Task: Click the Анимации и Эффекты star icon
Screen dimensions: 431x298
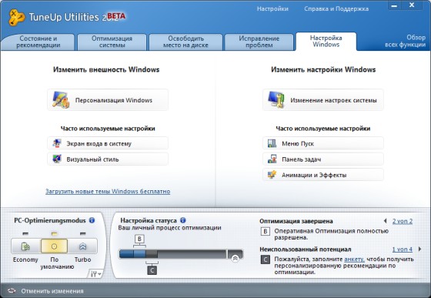Action: [272, 175]
